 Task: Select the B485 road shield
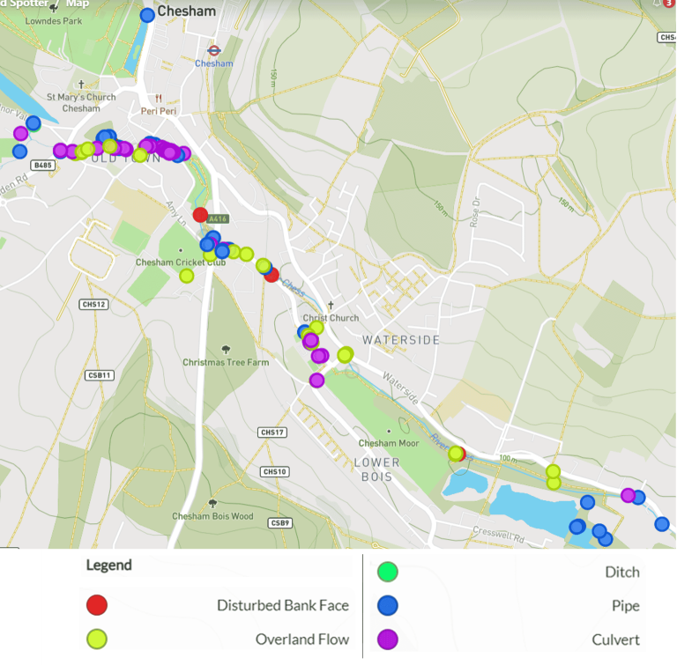42,165
